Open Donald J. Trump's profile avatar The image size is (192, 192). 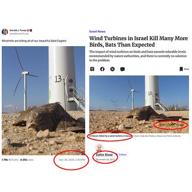[5, 32]
